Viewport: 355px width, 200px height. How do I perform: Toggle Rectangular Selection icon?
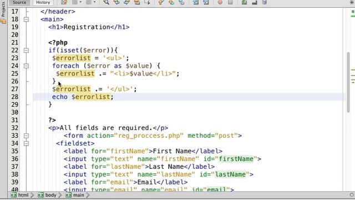click(x=147, y=2)
